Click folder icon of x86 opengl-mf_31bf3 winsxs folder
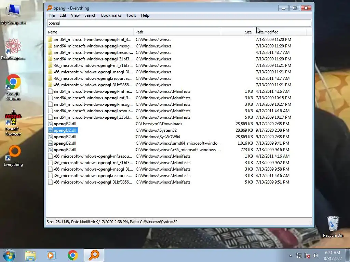 (x=50, y=65)
